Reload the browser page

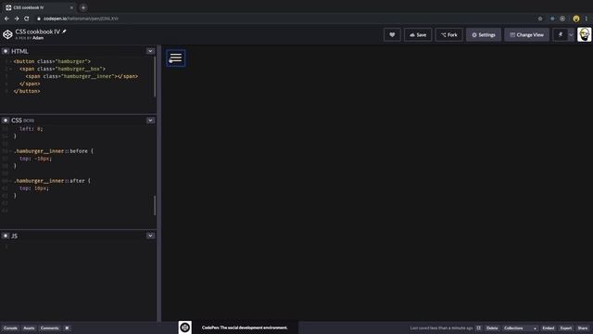[27, 19]
